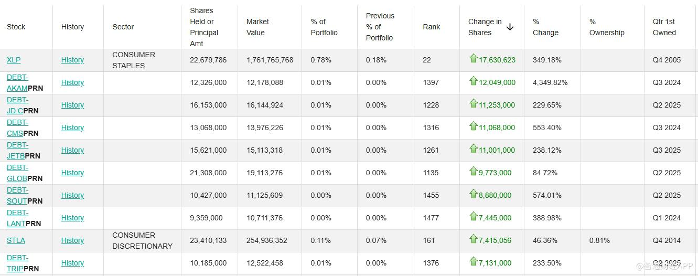Click green arrow icon next to 7,131,000
This screenshot has height=276, width=698.
(474, 262)
